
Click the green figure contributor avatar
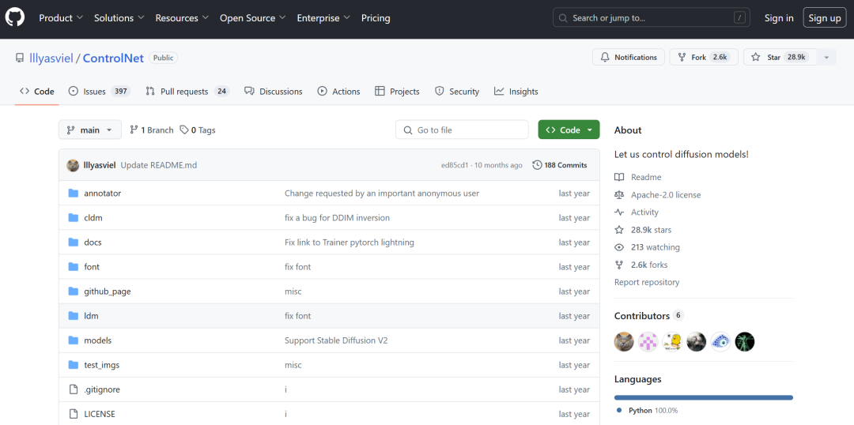click(x=745, y=342)
